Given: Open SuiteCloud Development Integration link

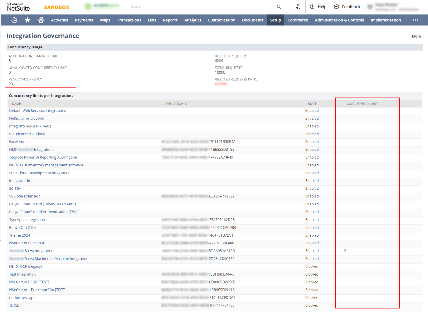Looking at the screenshot, I should pos(40,173).
